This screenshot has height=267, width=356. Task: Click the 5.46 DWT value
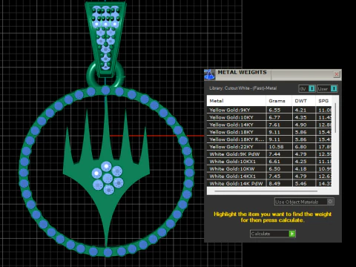point(300,183)
